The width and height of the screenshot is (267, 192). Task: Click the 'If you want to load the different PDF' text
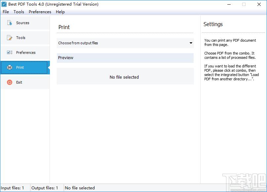click(232, 72)
